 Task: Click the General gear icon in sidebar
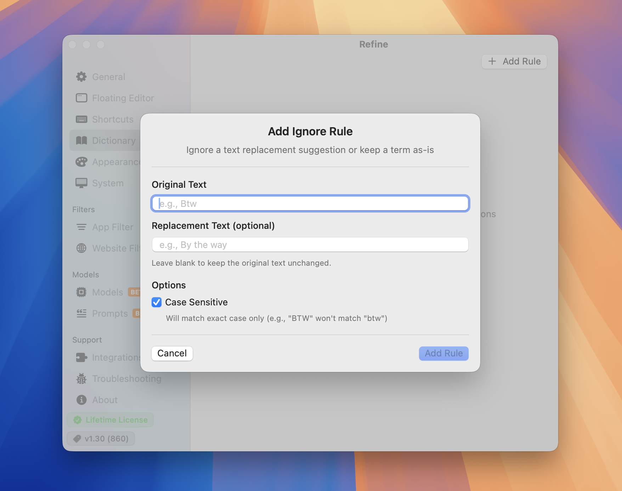point(81,77)
